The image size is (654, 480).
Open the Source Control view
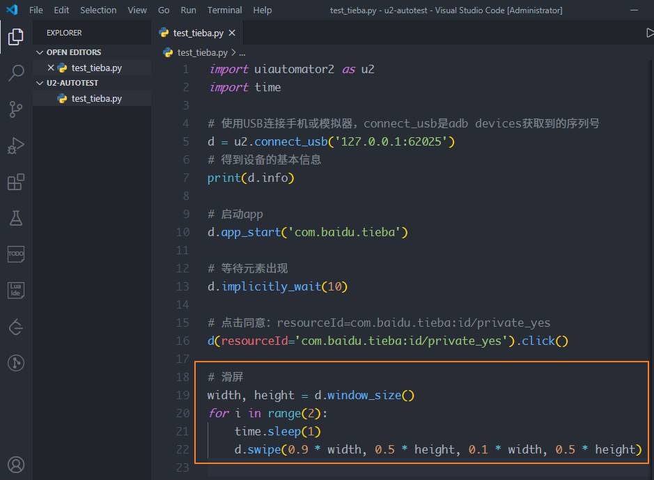click(x=16, y=109)
